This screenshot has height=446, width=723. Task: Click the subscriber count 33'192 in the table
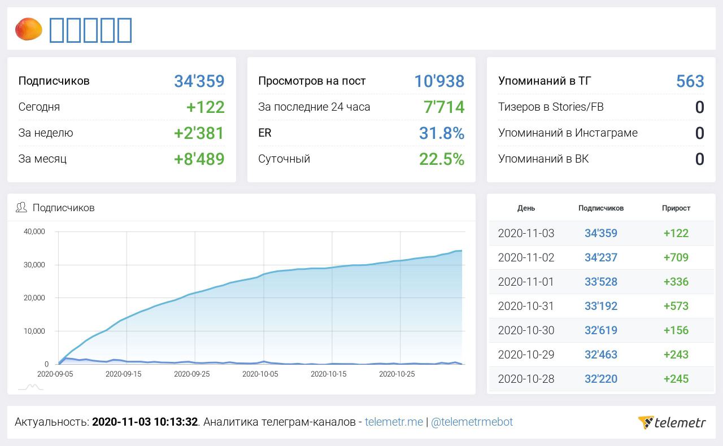pos(601,305)
